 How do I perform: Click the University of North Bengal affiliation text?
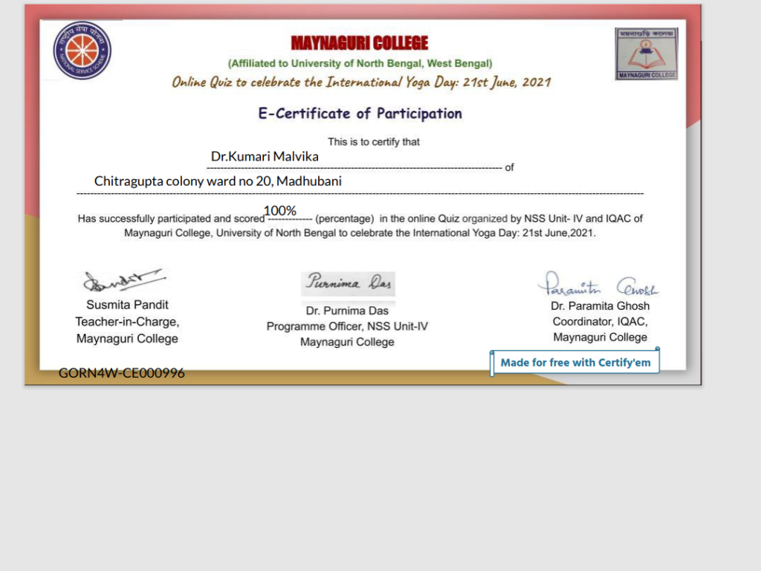tap(360, 64)
